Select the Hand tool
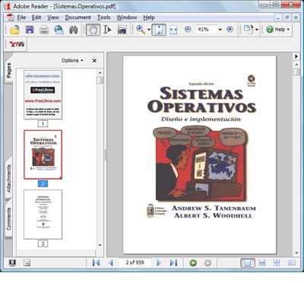Viewport: 304px width, 283px height. click(x=93, y=30)
